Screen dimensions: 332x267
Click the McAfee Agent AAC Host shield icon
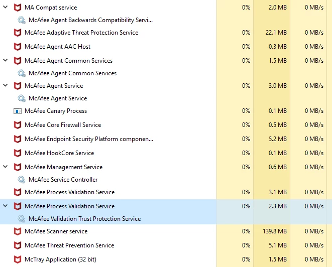coord(18,47)
